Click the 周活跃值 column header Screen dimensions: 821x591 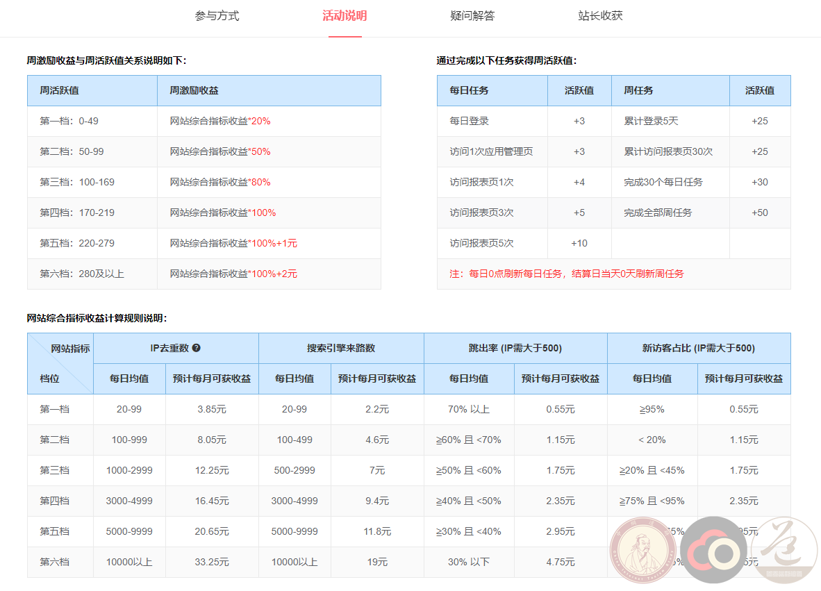click(x=92, y=90)
